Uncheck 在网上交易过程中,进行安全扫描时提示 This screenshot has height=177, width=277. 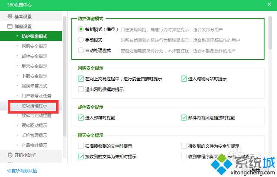tap(81, 79)
